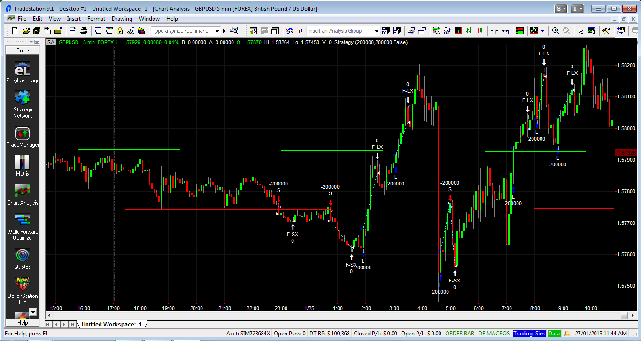Viewport: 641px width, 341px height.
Task: Click the decrease bar spacing icon
Action: 494,31
